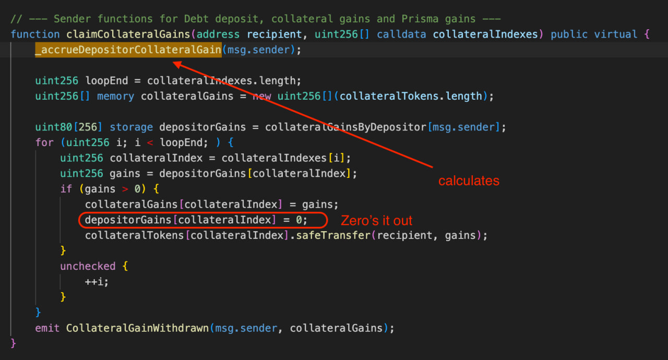
Task: Select the emit keyword
Action: pyautogui.click(x=47, y=328)
